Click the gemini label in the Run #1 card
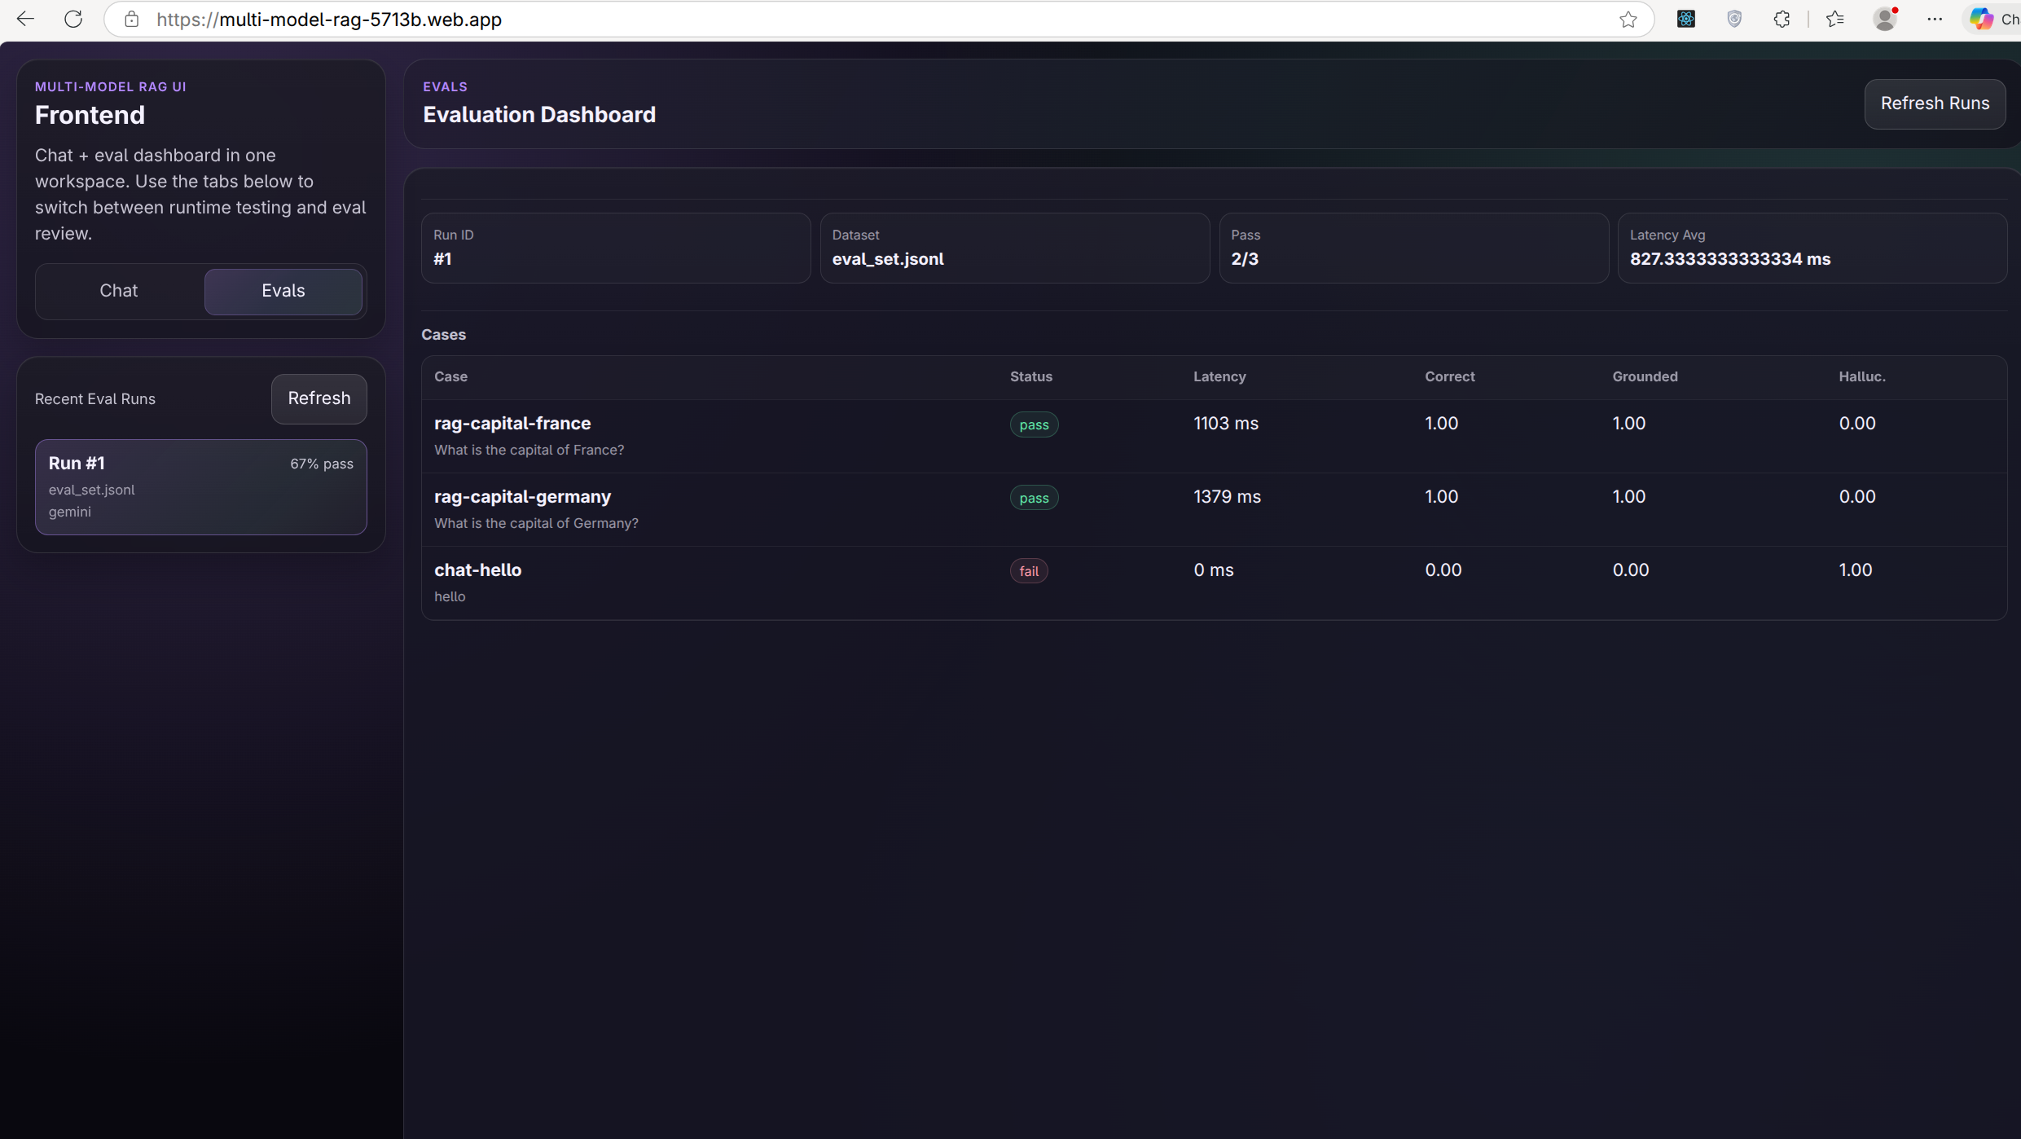The height and width of the screenshot is (1139, 2021). point(70,512)
